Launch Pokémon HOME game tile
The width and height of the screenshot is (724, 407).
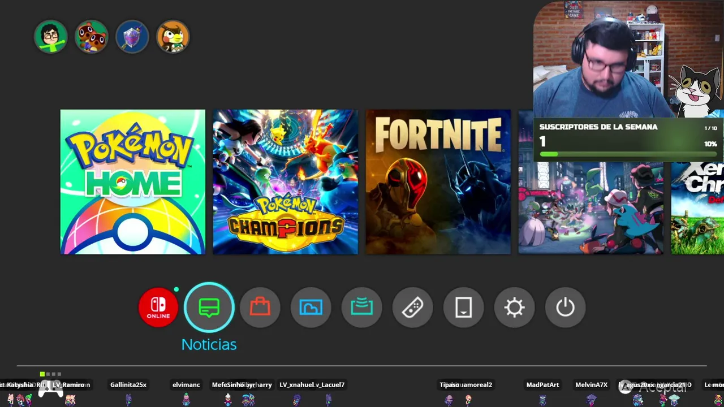pos(133,182)
